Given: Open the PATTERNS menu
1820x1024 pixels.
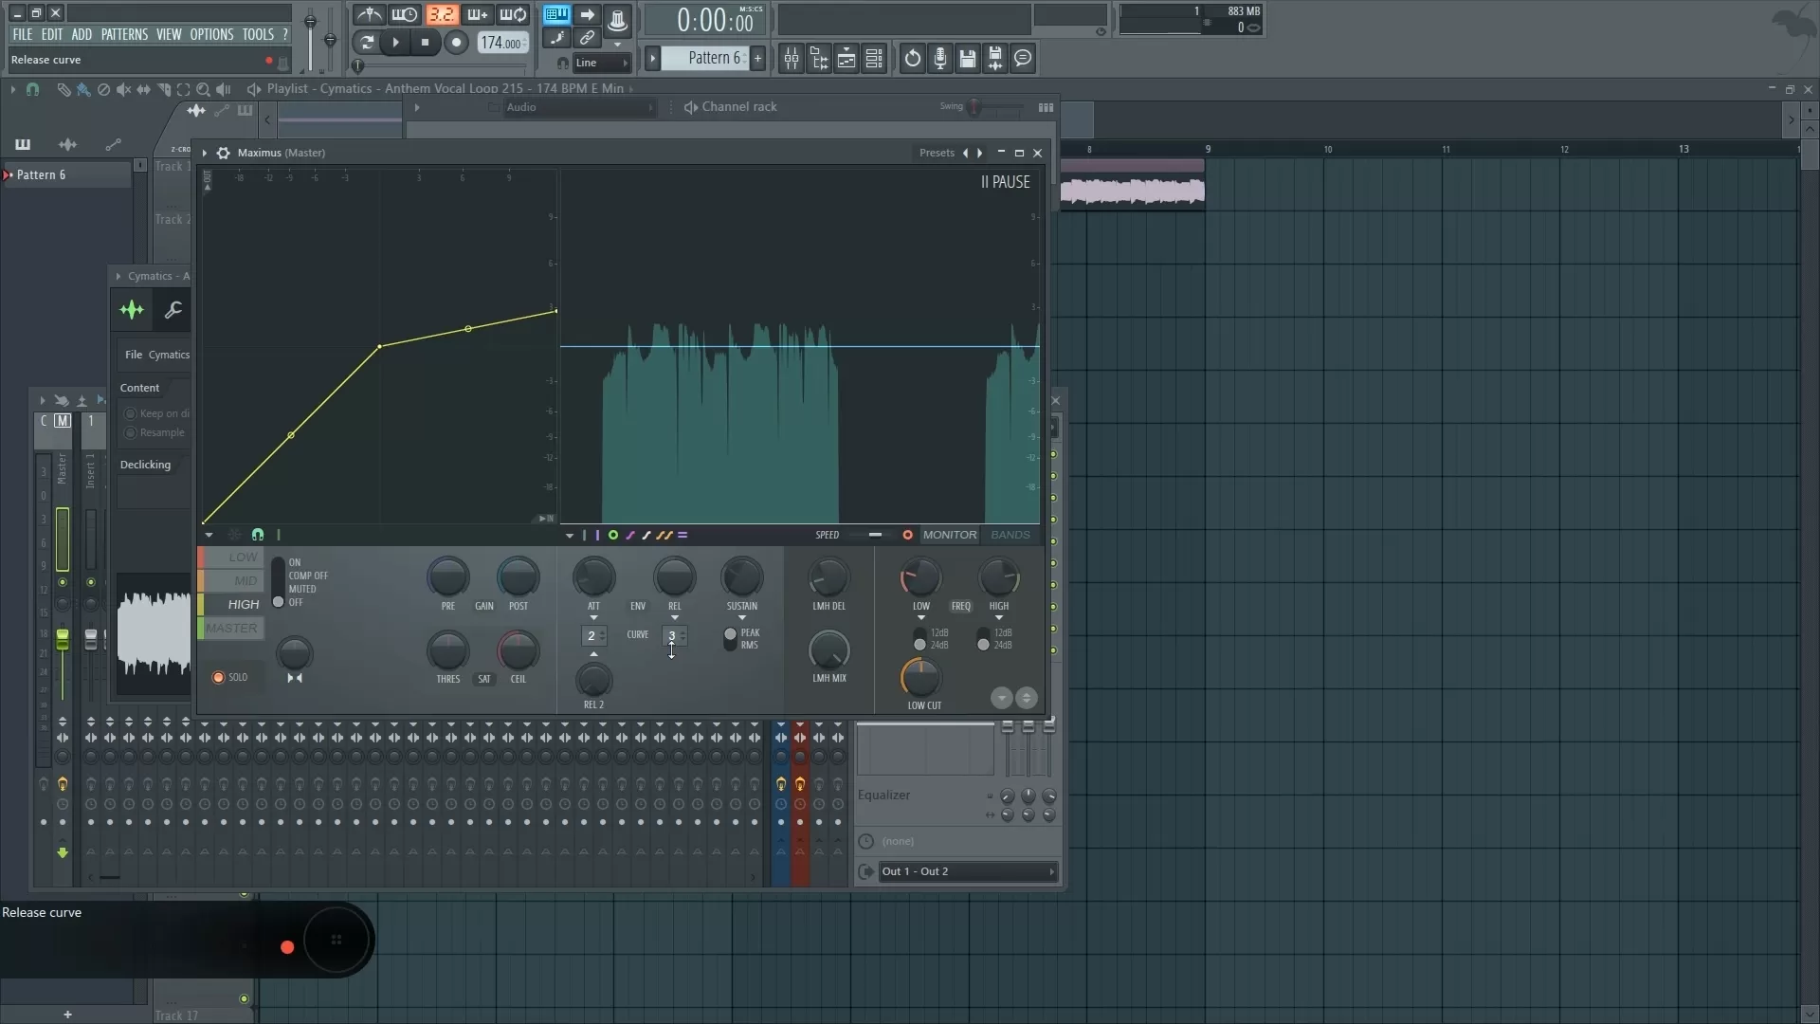Looking at the screenshot, I should click(124, 34).
